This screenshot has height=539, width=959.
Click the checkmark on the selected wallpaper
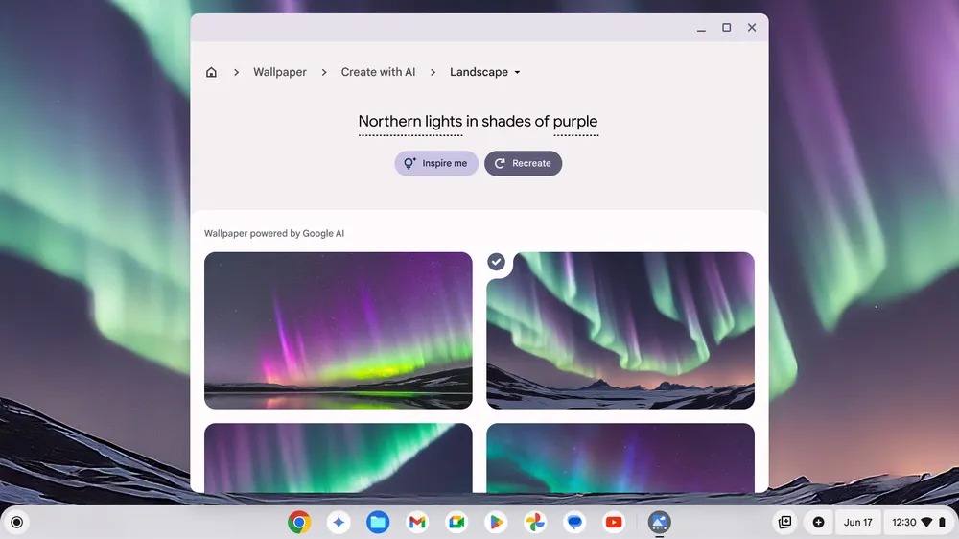coord(497,262)
